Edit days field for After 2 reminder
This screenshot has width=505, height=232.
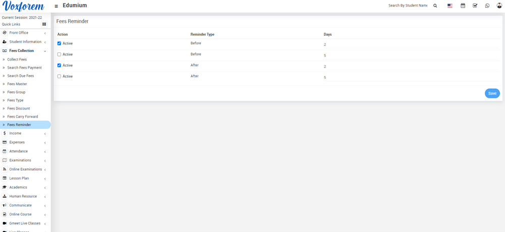coord(404,67)
